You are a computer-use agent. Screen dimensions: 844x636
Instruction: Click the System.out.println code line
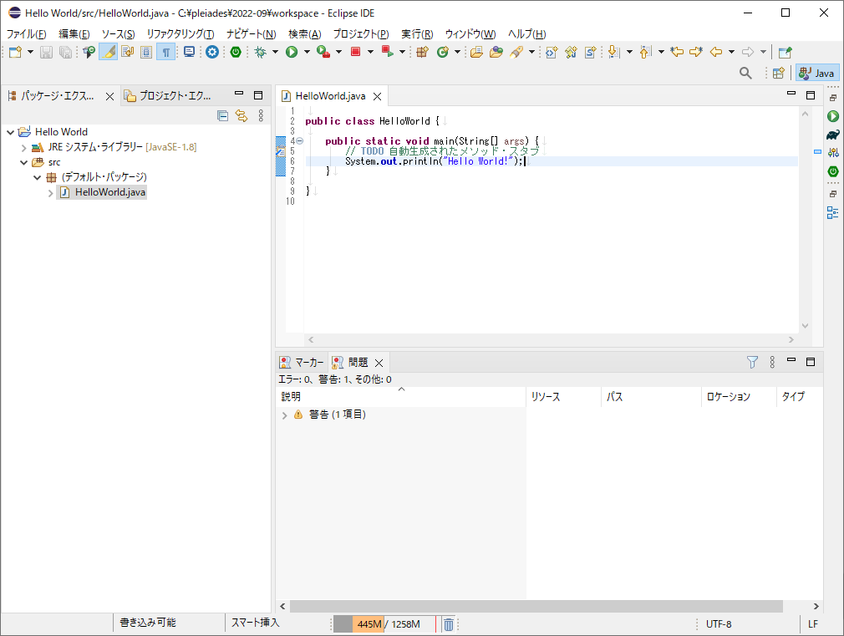pos(435,161)
